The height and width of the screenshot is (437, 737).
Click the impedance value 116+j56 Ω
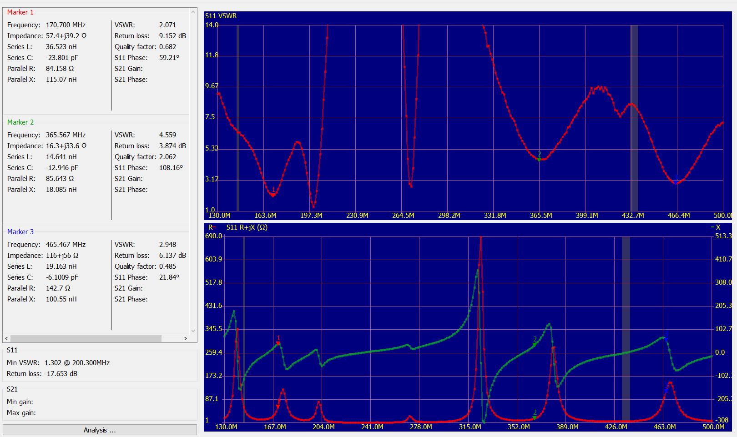tap(62, 256)
